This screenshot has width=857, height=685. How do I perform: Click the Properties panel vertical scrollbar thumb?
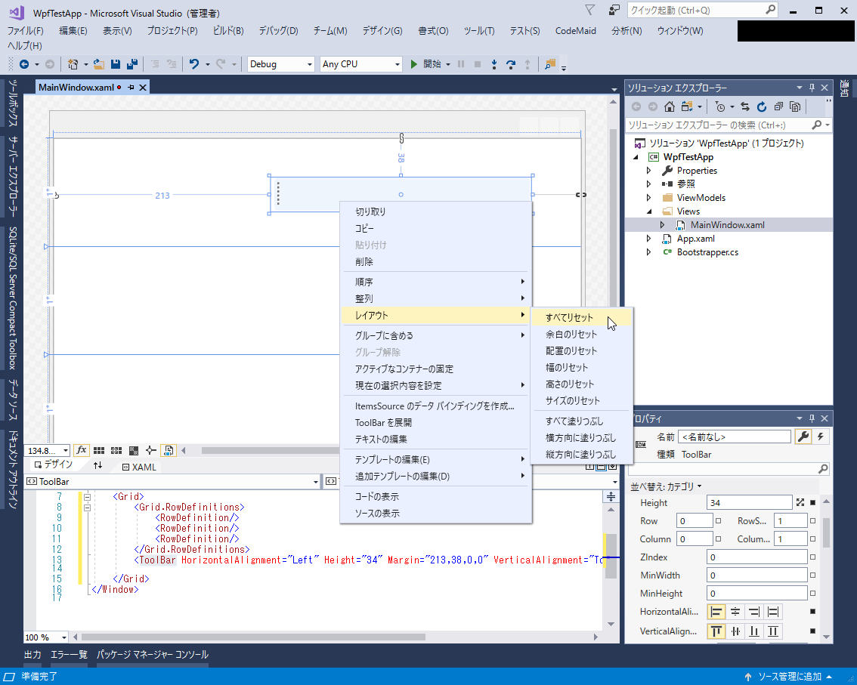click(x=826, y=532)
